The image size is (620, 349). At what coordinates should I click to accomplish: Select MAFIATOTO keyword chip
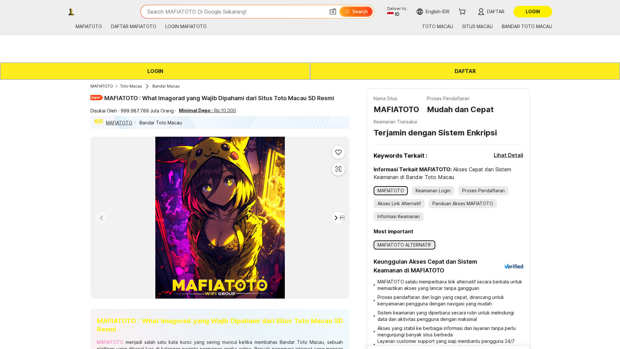click(x=391, y=191)
